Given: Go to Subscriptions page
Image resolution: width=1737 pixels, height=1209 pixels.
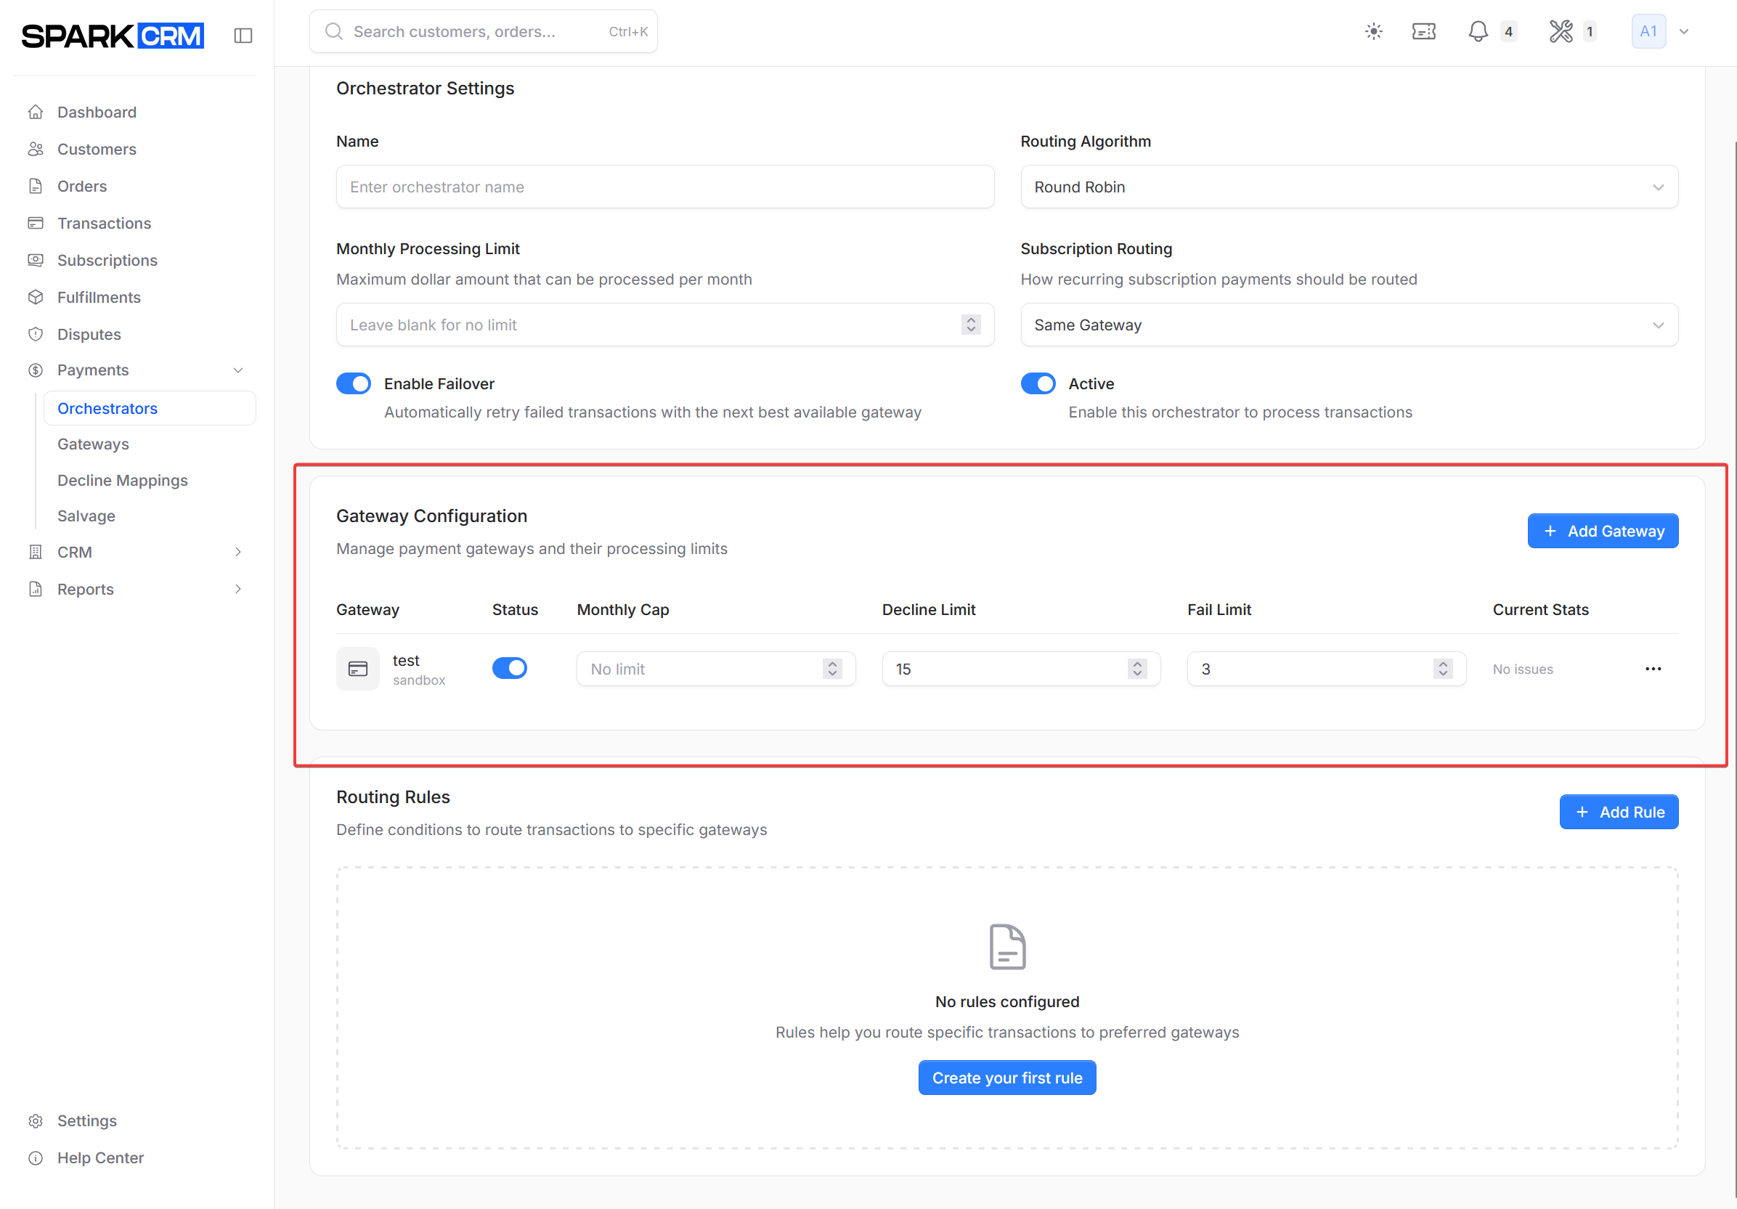Looking at the screenshot, I should click(107, 260).
